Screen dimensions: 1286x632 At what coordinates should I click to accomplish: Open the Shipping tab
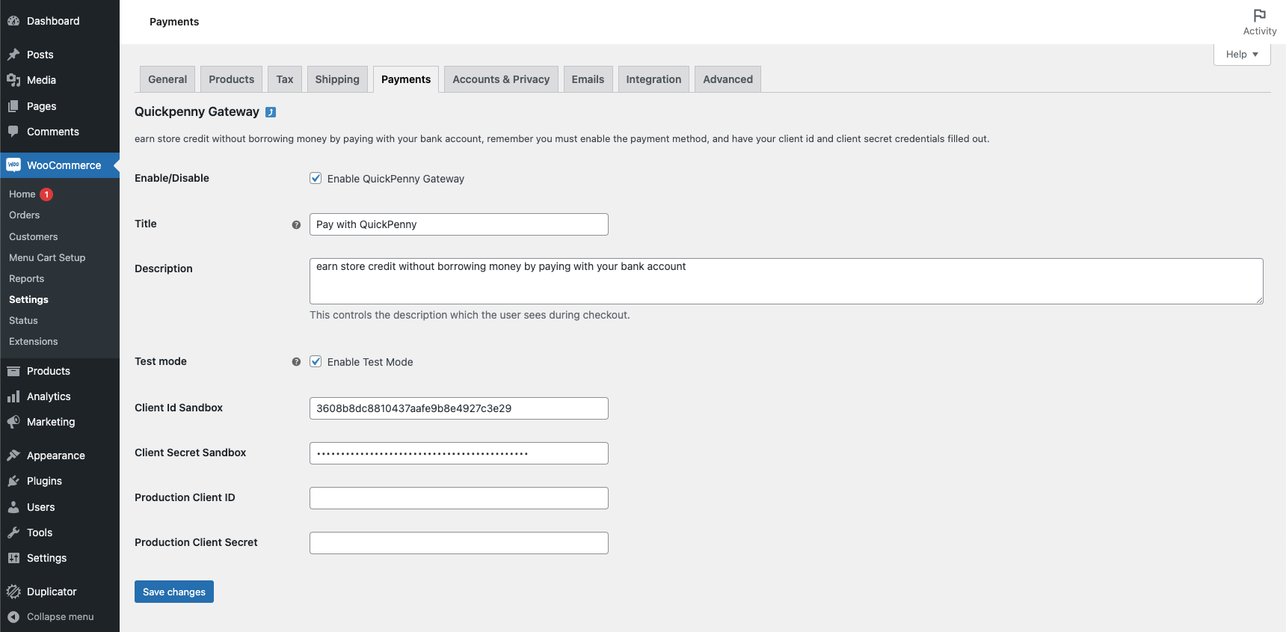pyautogui.click(x=337, y=79)
